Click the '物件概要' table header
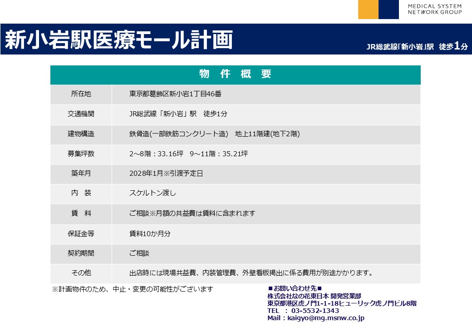 coord(236,74)
